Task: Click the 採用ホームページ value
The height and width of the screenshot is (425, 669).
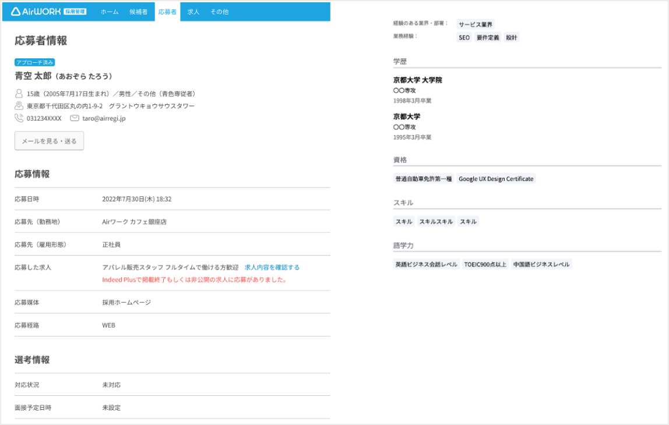Action: (x=126, y=302)
